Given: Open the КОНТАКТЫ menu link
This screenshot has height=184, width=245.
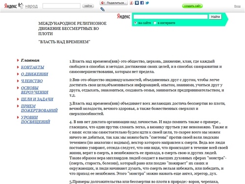Looking at the screenshot, I should (x=32, y=67).
